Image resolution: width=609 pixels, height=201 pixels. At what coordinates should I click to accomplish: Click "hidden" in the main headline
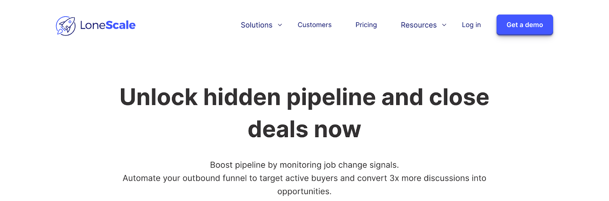click(x=242, y=97)
